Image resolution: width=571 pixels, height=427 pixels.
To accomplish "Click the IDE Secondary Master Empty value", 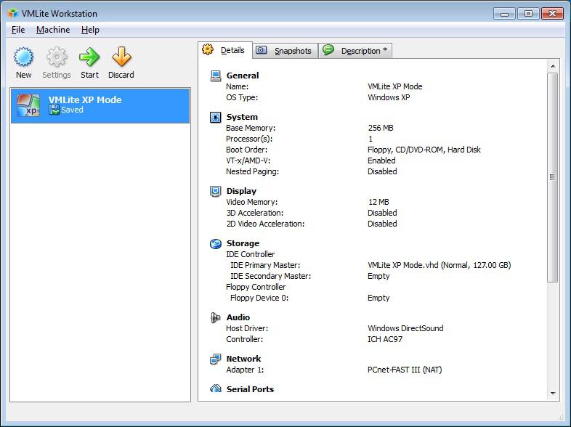I will (378, 276).
